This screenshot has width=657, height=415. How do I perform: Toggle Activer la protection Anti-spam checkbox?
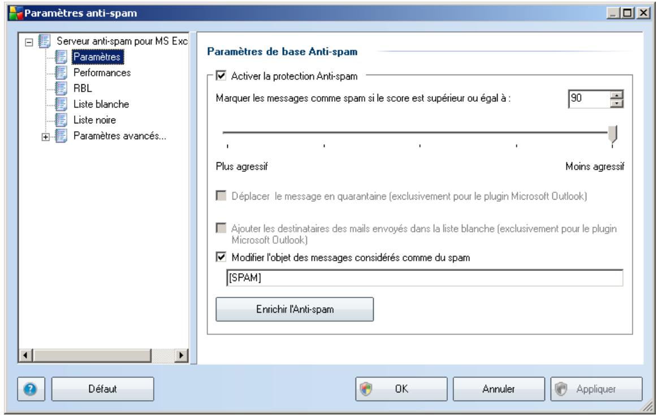pos(221,76)
